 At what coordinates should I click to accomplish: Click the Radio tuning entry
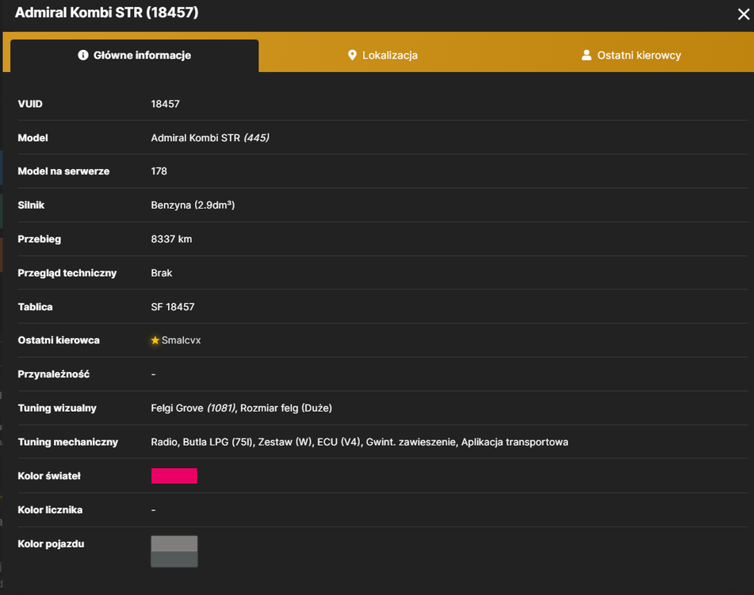[164, 442]
